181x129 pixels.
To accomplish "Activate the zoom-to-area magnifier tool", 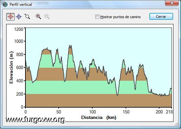I will tap(27, 17).
